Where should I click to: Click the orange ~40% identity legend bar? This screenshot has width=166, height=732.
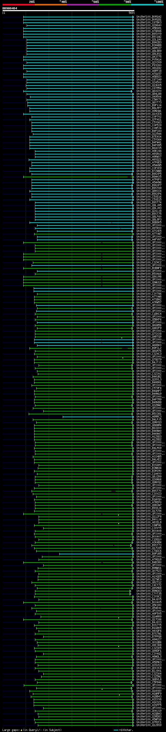point(51,5)
